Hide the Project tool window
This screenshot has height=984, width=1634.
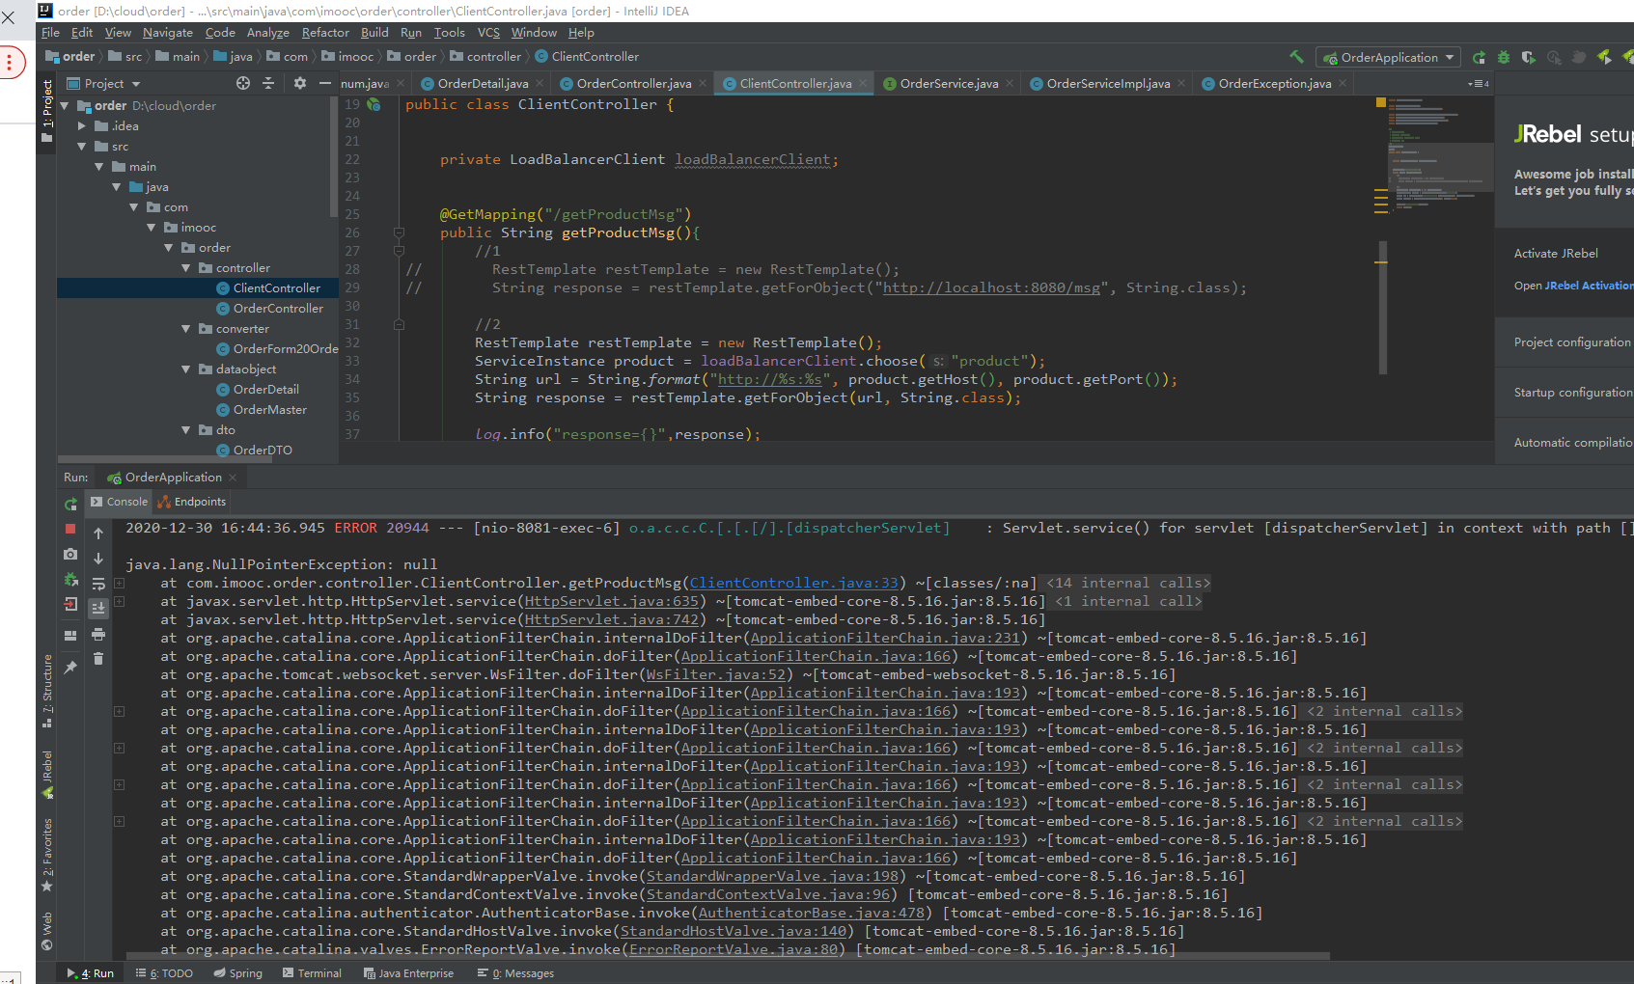(325, 83)
